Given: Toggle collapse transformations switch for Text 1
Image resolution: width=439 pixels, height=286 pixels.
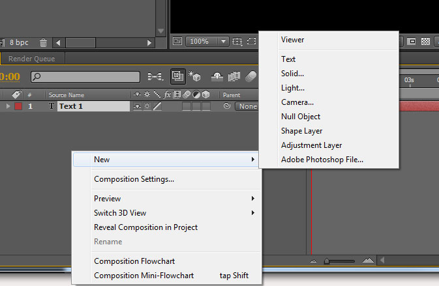Looking at the screenshot, I should [x=147, y=106].
